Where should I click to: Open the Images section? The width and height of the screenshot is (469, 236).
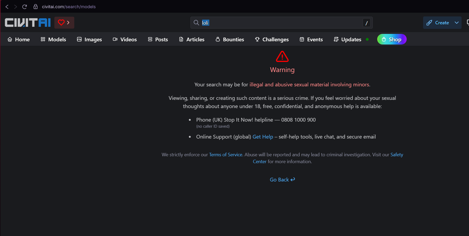click(89, 39)
